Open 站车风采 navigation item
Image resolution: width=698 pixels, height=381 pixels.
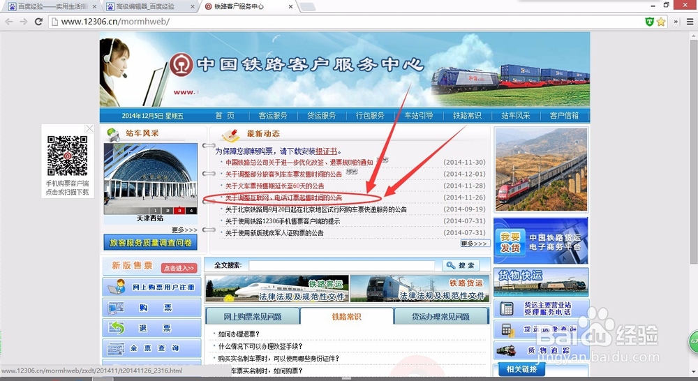point(516,116)
